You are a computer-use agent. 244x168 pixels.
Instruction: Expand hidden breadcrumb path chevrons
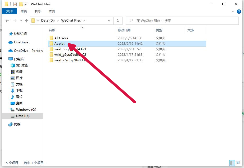[x=38, y=21]
